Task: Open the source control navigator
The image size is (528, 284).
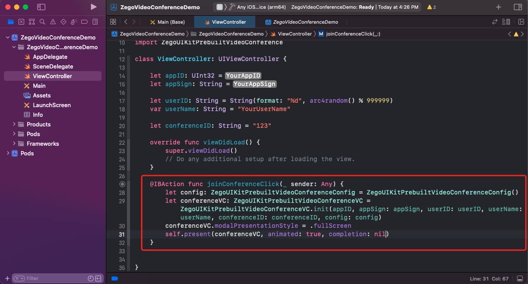Action: [x=21, y=22]
